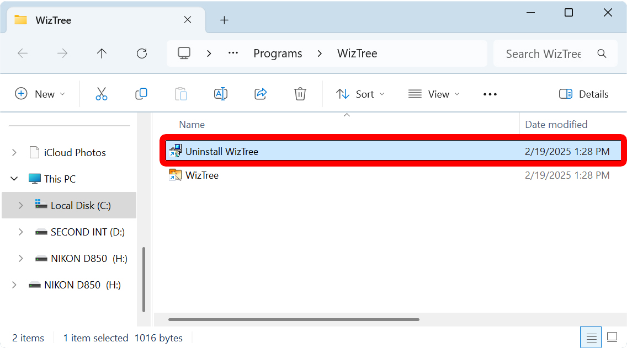This screenshot has width=627, height=348.
Task: Click the back navigation arrow
Action: pyautogui.click(x=22, y=53)
